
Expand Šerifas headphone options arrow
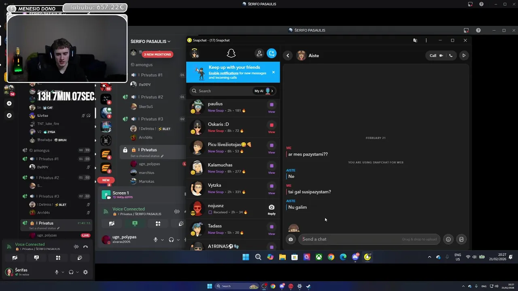click(77, 272)
